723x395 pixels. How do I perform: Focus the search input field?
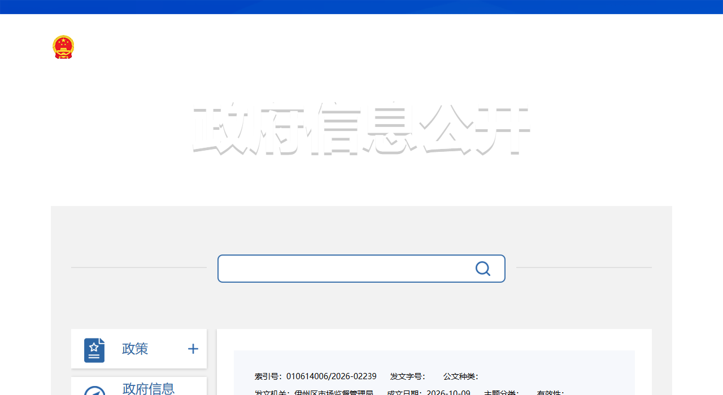click(x=361, y=269)
